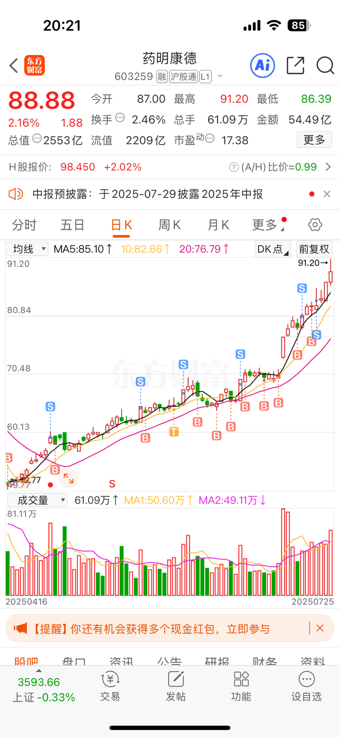Tap the share icon
This screenshot has height=737, width=340.
coord(295,66)
